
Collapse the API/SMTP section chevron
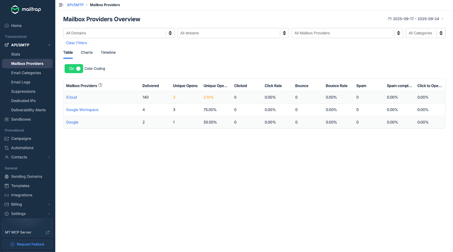coord(49,45)
